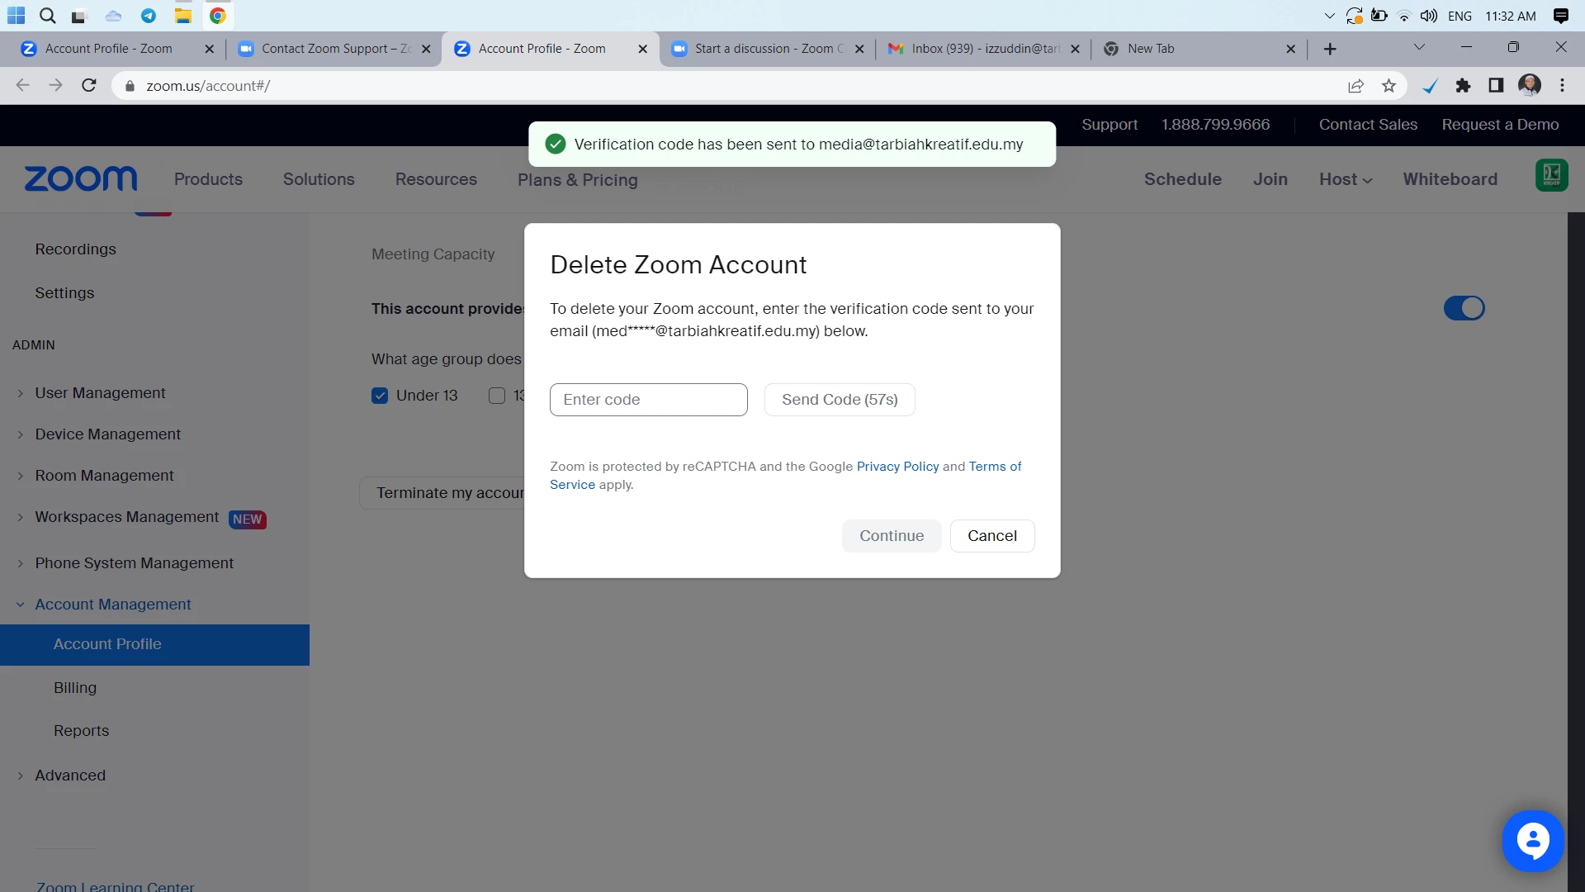Click the Zoom logo in the header

click(81, 178)
